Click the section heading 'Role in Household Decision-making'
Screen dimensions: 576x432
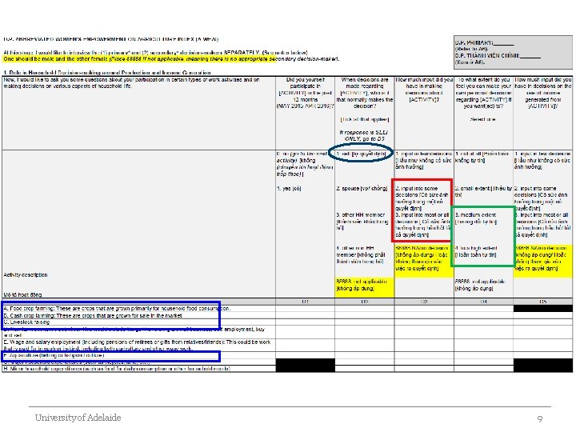pos(107,72)
